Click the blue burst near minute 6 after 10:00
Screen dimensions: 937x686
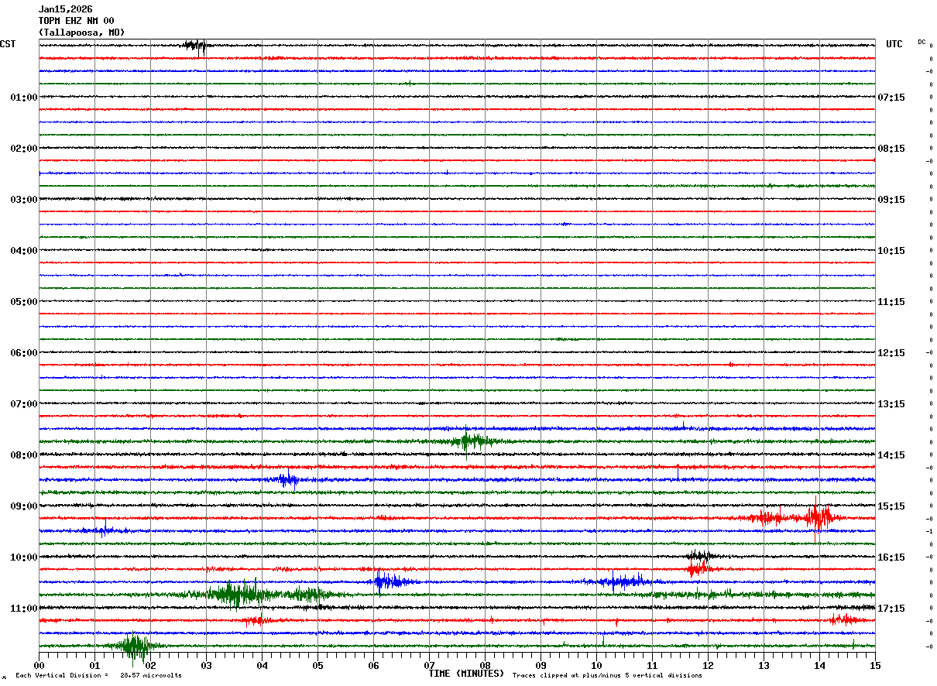391,581
